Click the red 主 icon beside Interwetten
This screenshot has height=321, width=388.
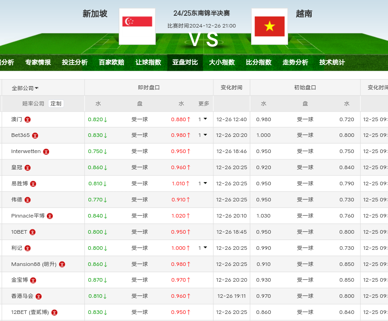pos(46,151)
